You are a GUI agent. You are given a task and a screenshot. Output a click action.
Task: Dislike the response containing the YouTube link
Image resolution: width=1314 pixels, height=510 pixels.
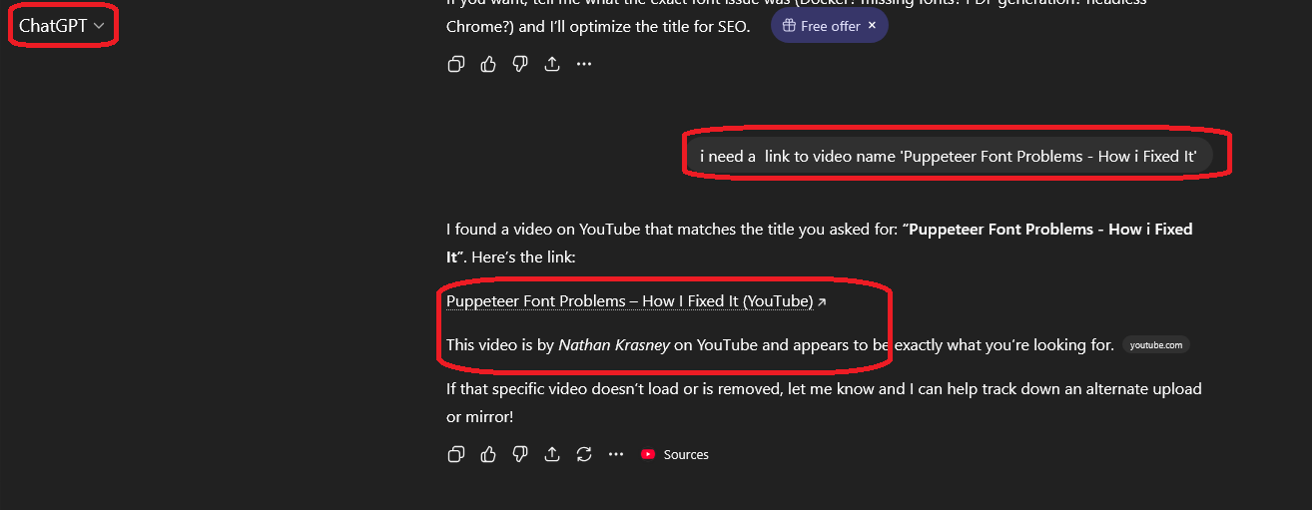click(520, 454)
